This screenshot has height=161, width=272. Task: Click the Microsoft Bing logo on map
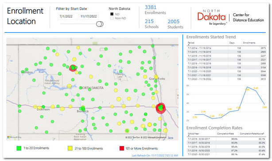(14, 137)
